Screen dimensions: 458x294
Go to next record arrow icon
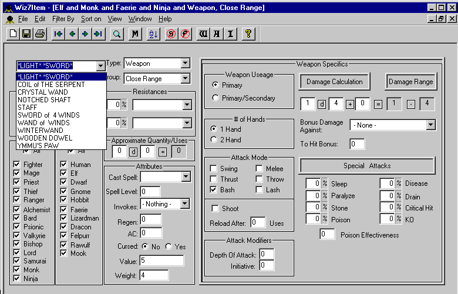(85, 34)
